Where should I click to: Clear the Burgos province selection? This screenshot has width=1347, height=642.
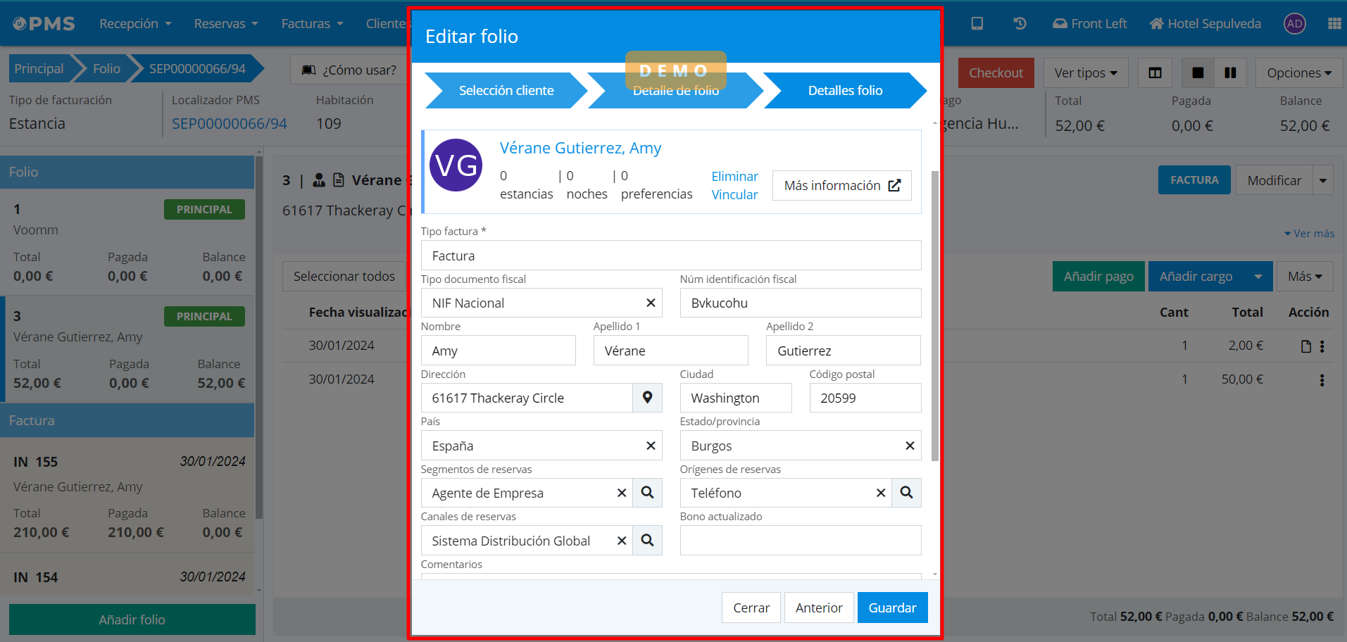[910, 446]
